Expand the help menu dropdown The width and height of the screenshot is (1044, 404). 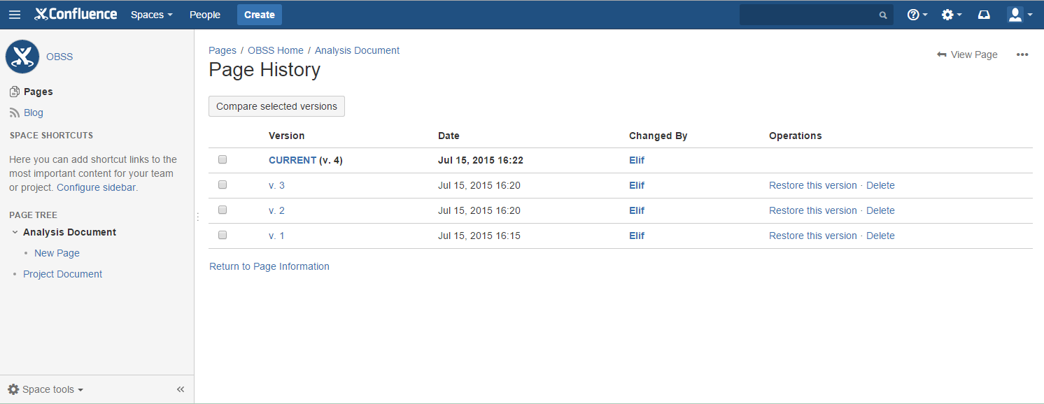pos(917,15)
